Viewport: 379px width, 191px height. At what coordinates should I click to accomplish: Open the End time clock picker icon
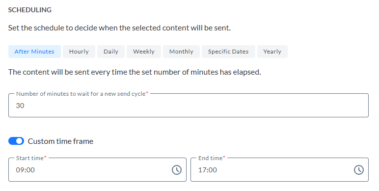click(359, 170)
